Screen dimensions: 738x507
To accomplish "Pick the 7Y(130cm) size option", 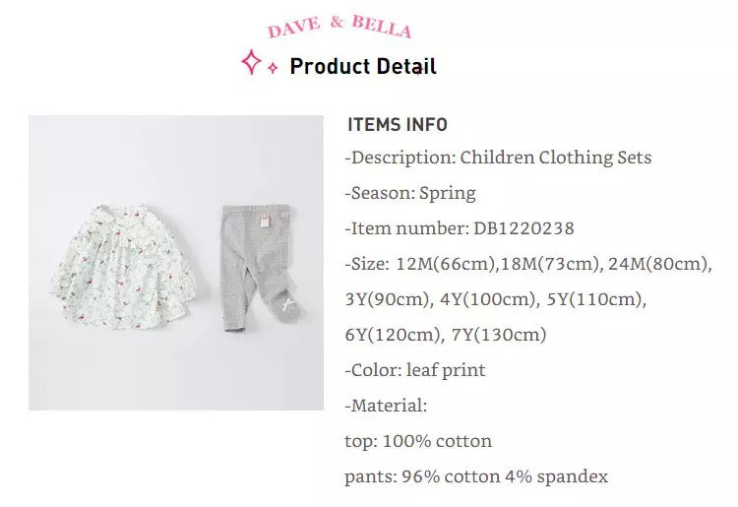I will point(501,335).
